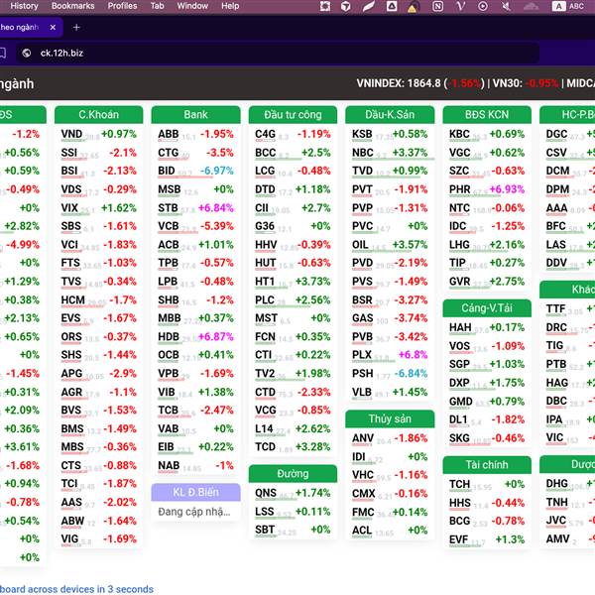Open a new browser tab with plus button
The image size is (595, 595).
(76, 28)
